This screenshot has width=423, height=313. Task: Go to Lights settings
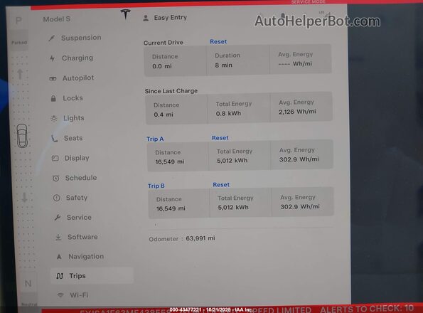tap(68, 118)
